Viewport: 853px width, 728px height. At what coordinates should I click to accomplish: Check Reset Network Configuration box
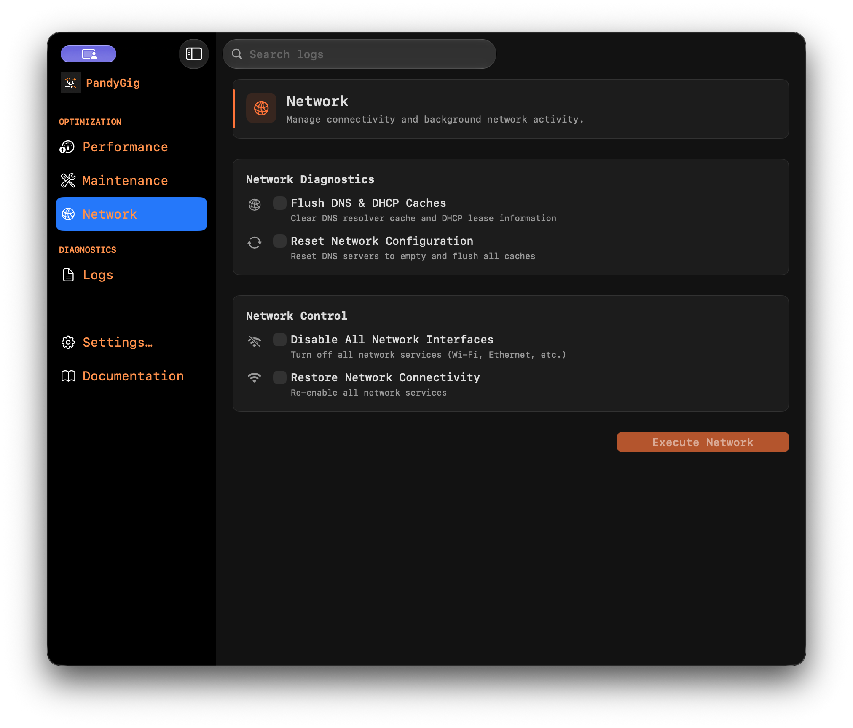tap(280, 241)
